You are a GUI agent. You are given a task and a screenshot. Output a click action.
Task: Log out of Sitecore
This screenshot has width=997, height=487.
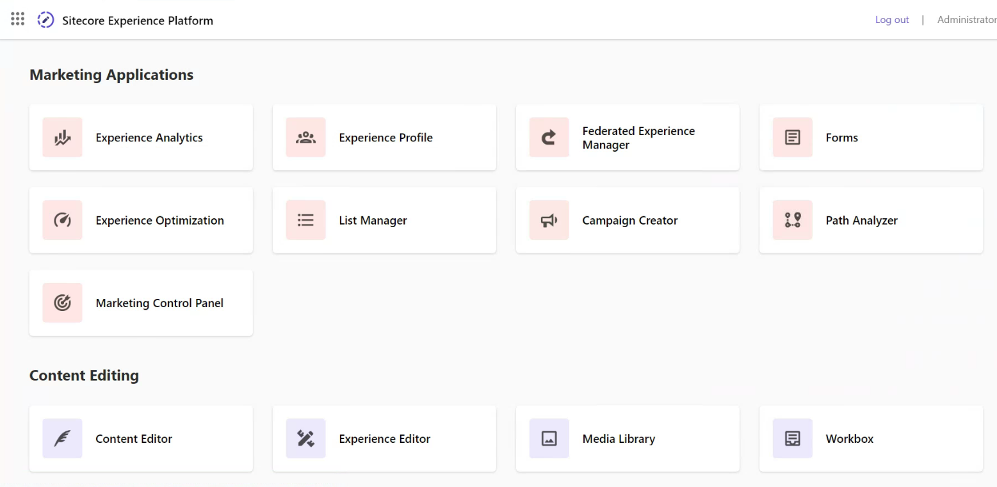892,20
